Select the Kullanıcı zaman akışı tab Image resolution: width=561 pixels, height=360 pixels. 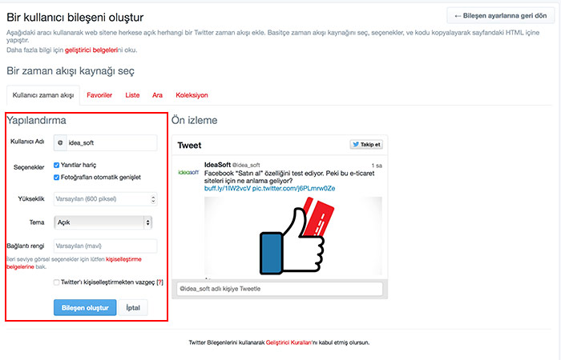(x=43, y=95)
